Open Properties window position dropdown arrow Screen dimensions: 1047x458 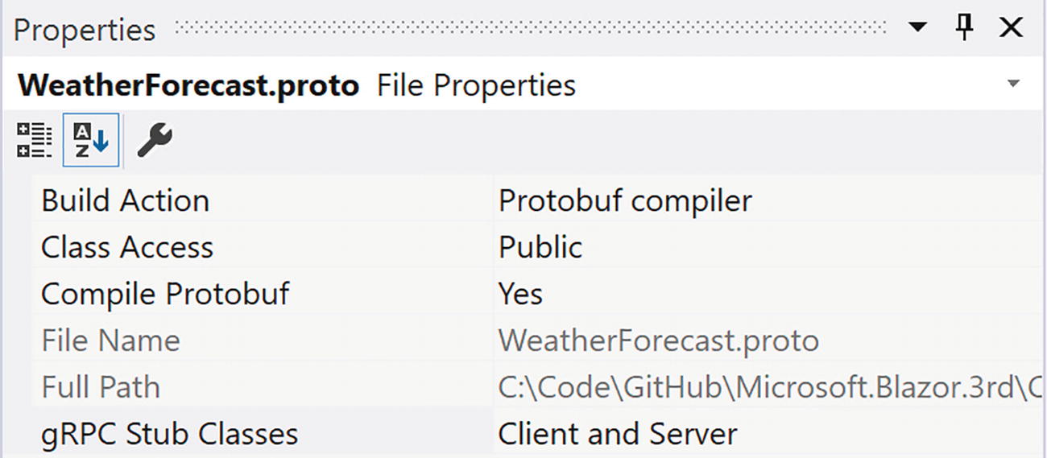tap(917, 29)
